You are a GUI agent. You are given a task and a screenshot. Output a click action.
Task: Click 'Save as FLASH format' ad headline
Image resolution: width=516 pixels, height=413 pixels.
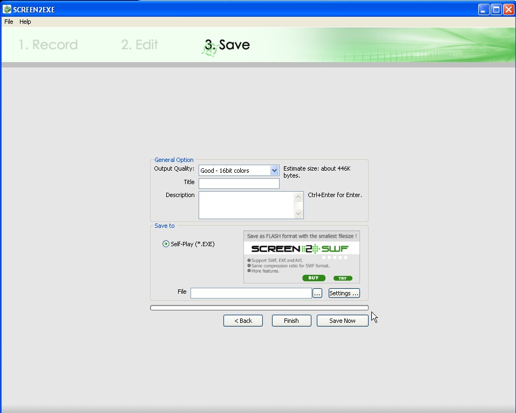coord(302,236)
